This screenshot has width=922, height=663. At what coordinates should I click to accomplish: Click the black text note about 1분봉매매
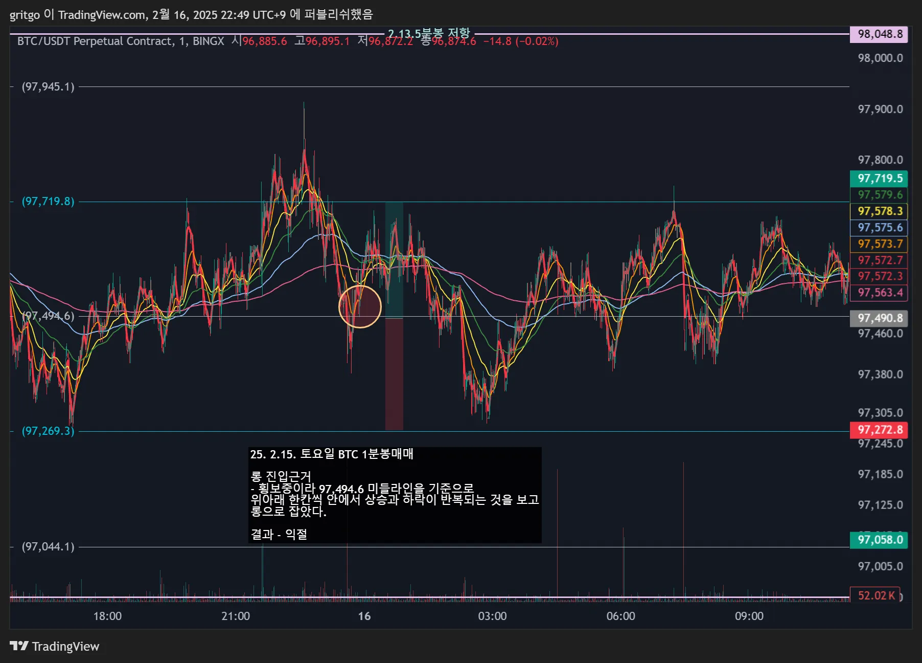(x=395, y=495)
